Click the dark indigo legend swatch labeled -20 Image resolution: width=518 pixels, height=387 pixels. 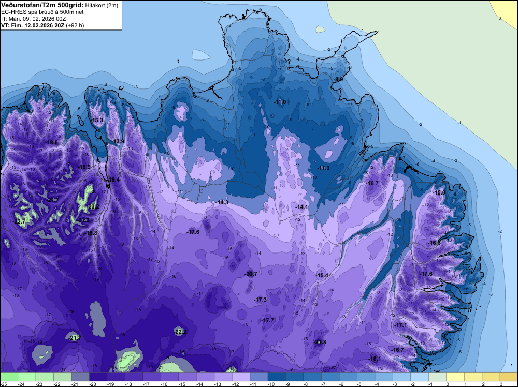point(98,377)
